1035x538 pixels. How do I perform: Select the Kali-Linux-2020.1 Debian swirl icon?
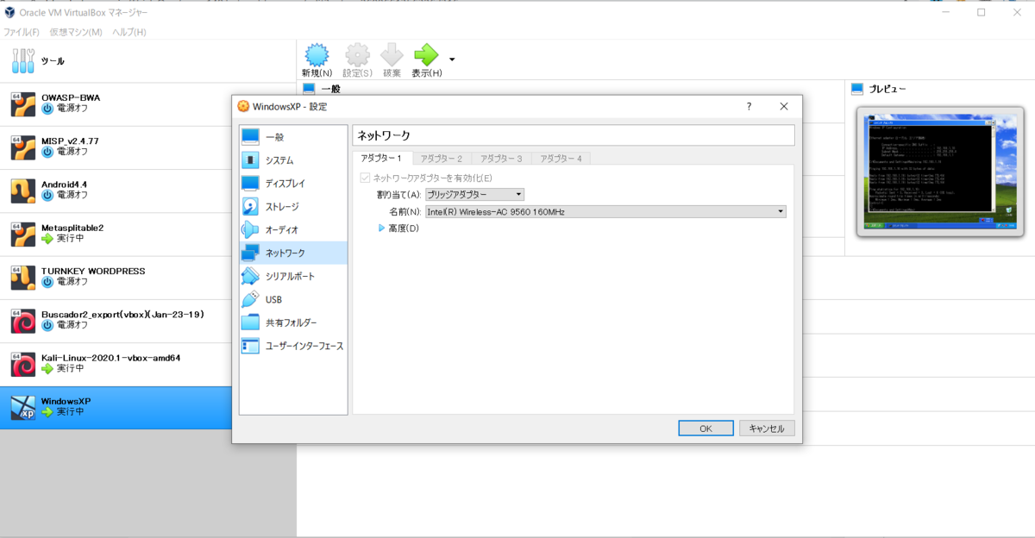click(22, 364)
